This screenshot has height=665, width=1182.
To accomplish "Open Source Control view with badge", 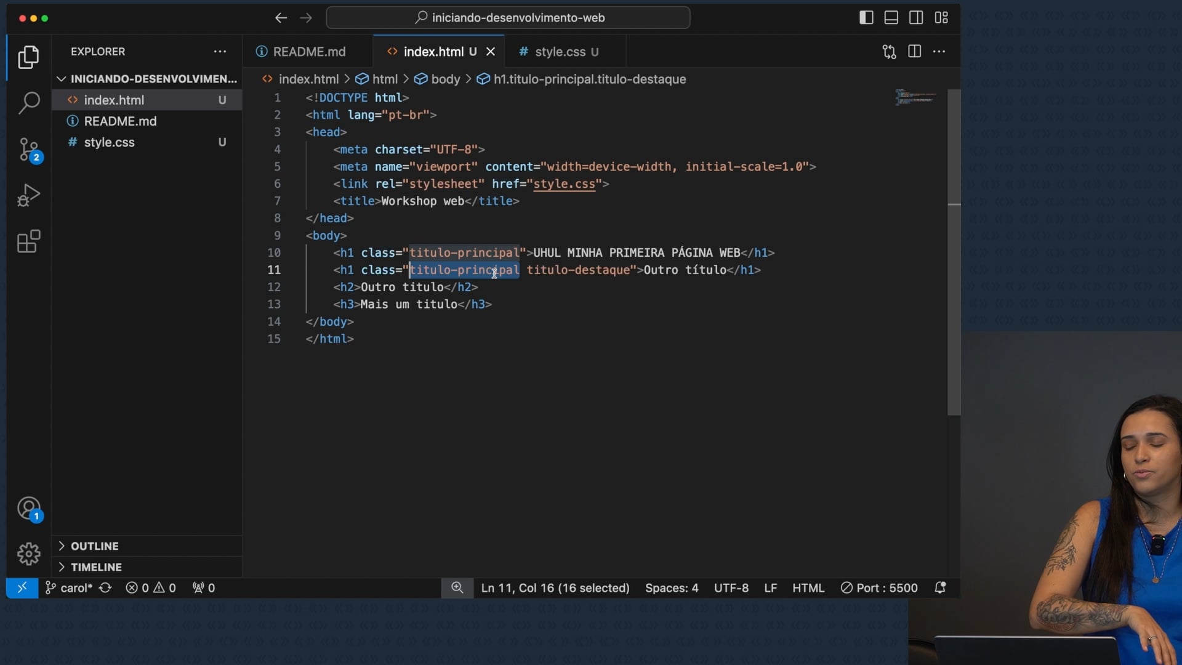I will [28, 150].
